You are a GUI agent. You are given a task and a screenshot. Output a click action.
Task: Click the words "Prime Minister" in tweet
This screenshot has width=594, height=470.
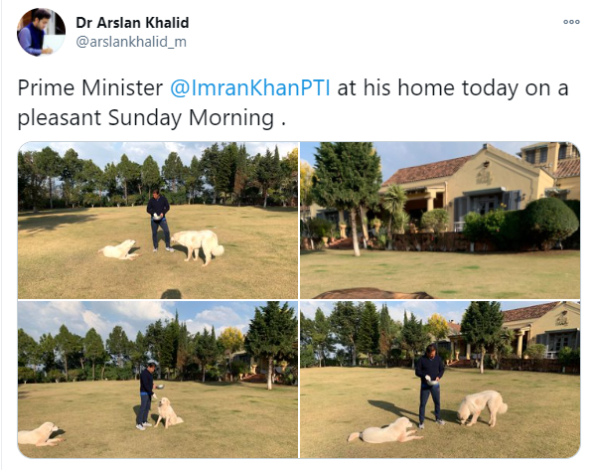(90, 87)
